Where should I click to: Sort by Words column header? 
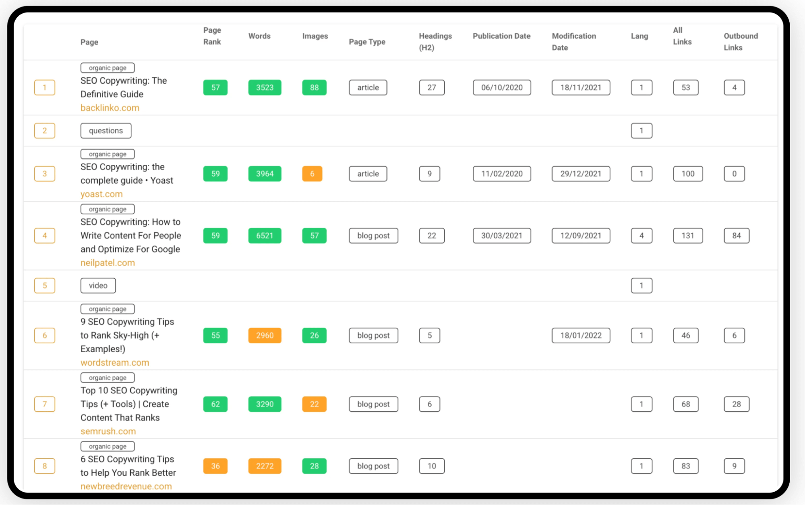point(259,36)
